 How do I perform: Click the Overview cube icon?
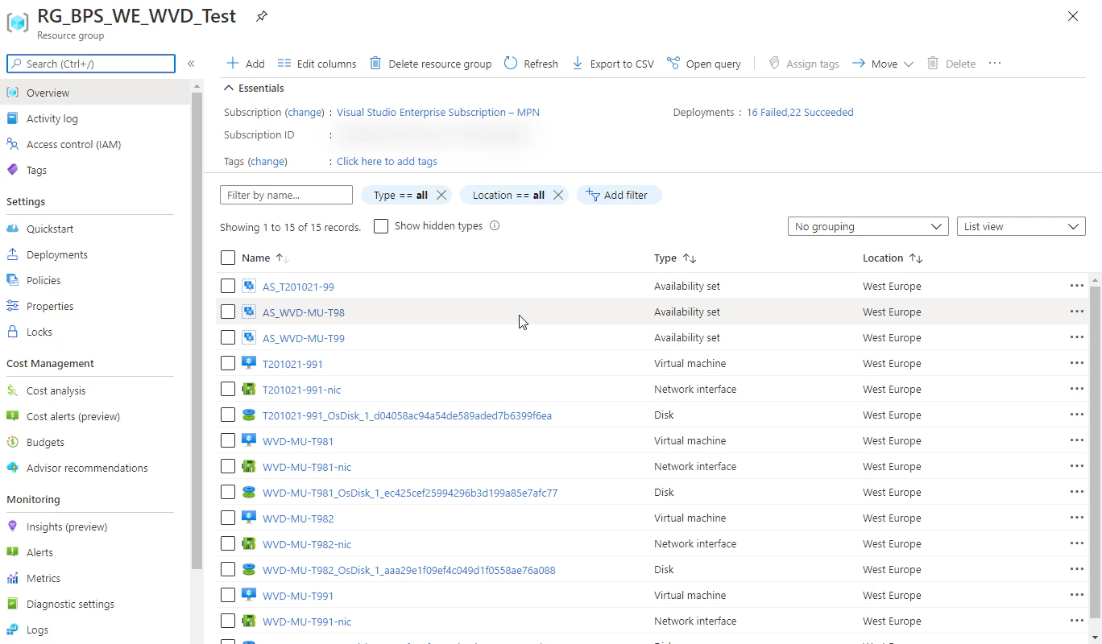12,93
